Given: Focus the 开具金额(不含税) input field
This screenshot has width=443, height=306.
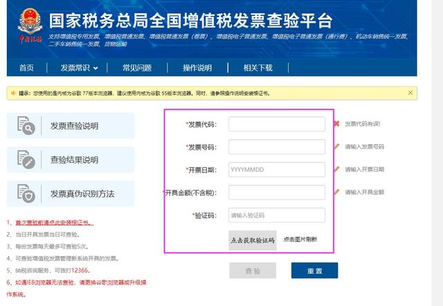Looking at the screenshot, I should pyautogui.click(x=277, y=192).
